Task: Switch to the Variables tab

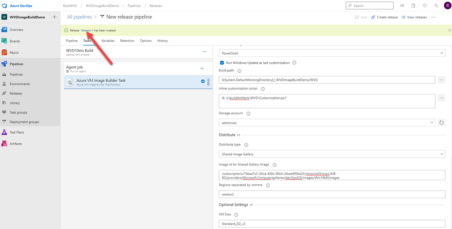Action: click(x=108, y=41)
